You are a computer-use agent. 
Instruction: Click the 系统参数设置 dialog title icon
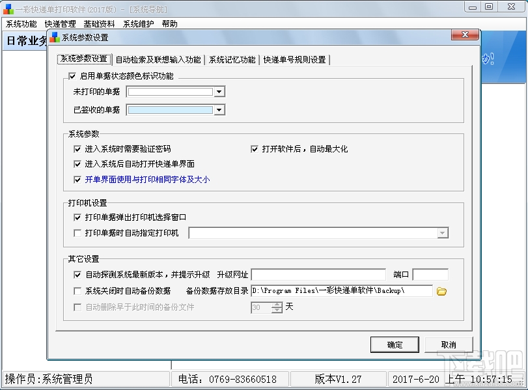tap(55, 37)
